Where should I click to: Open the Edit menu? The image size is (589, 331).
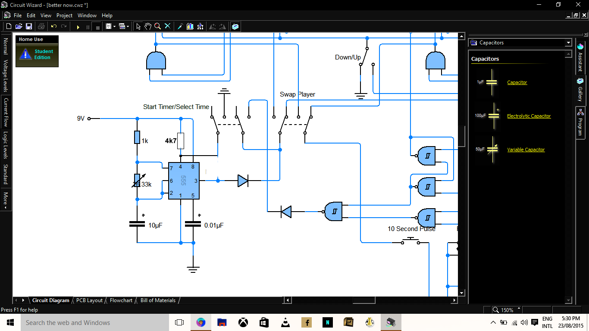pos(31,15)
